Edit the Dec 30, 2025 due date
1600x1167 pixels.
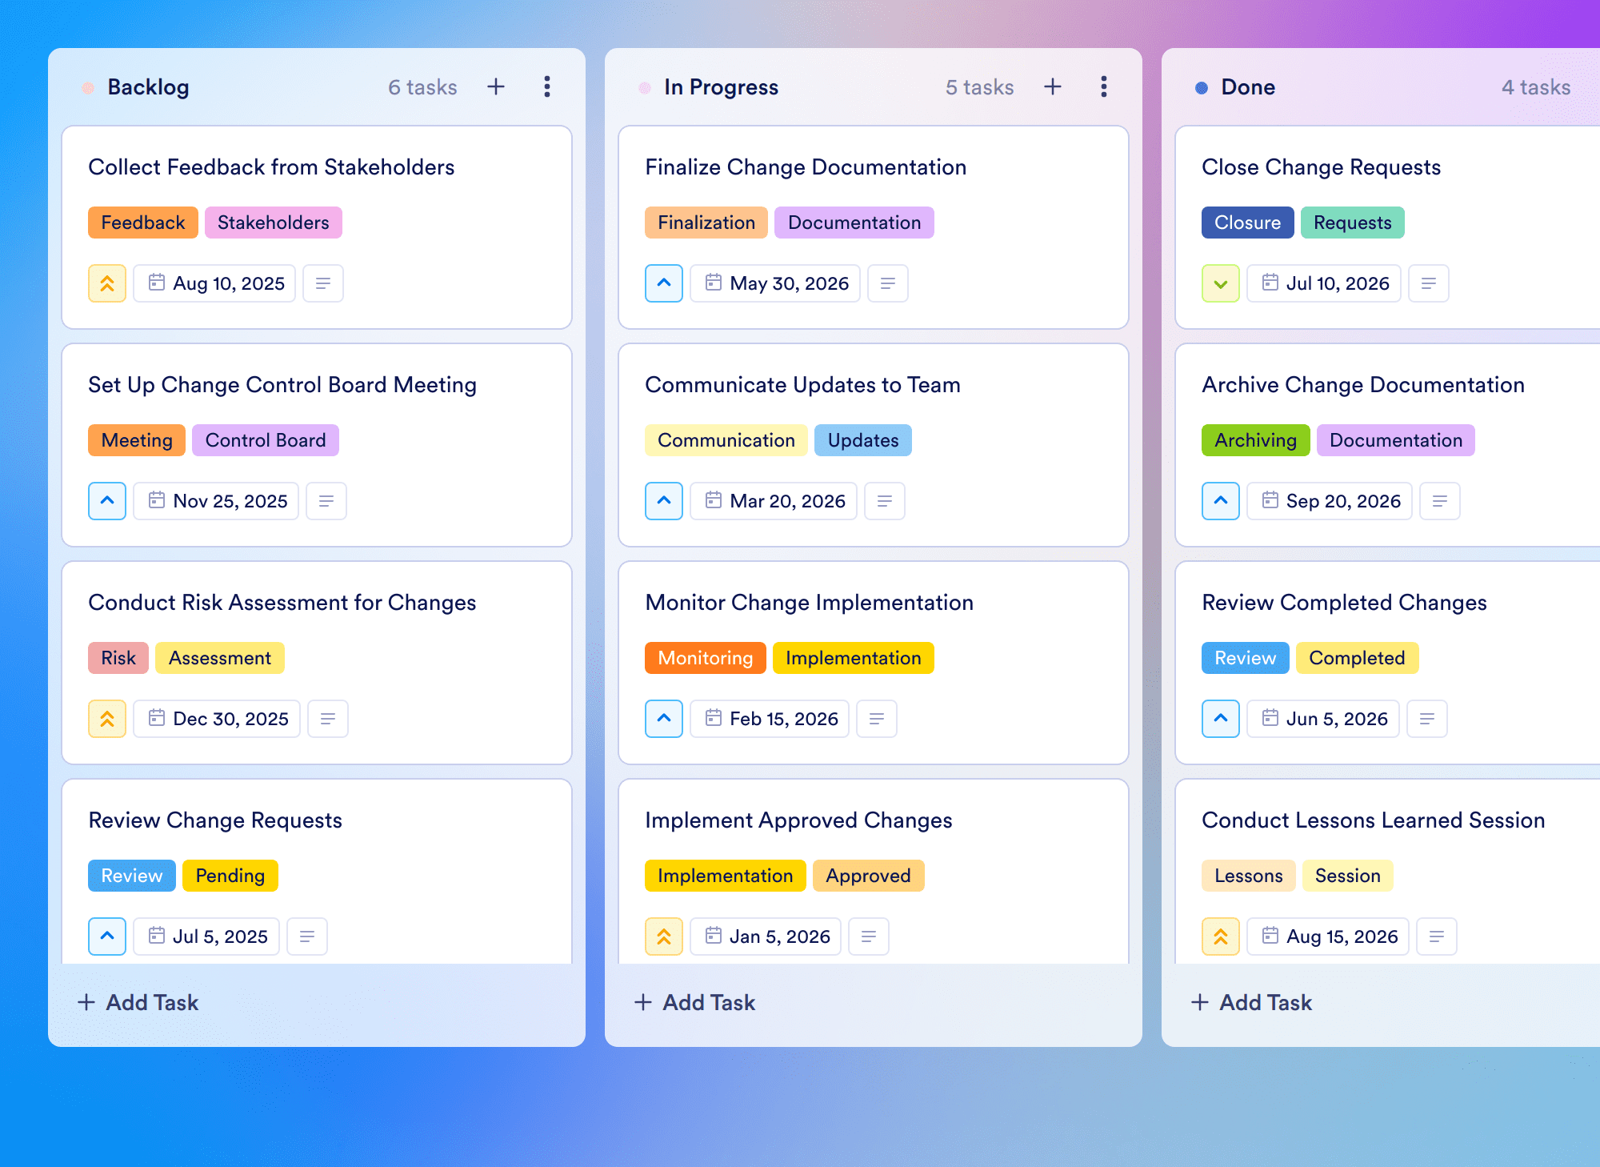coord(217,719)
